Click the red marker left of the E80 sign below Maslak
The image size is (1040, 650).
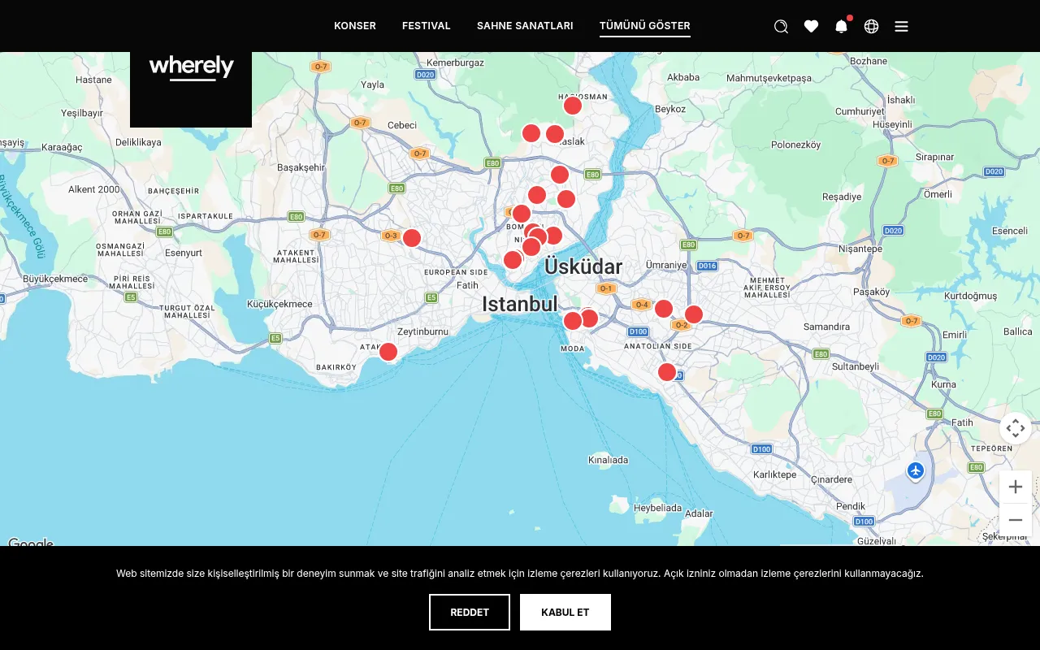(560, 175)
